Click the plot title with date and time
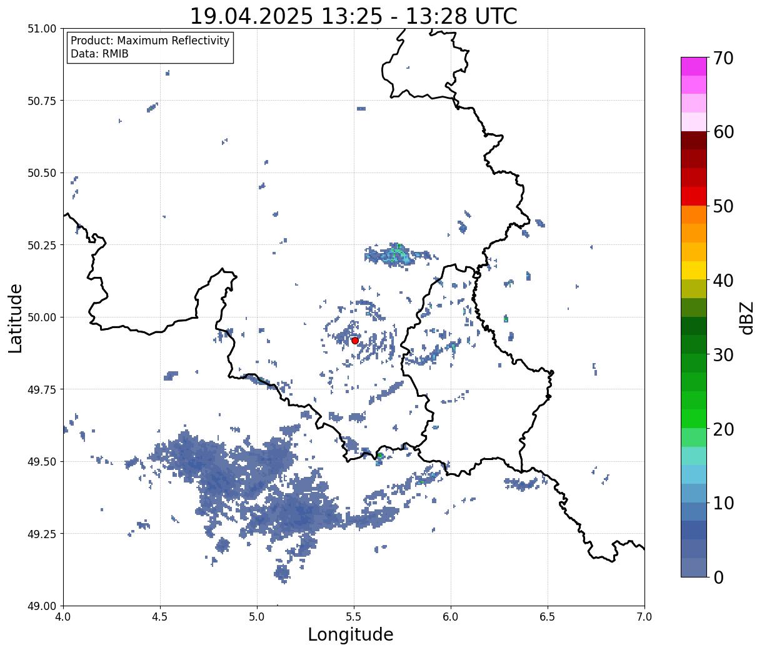The height and width of the screenshot is (650, 762). tap(354, 16)
